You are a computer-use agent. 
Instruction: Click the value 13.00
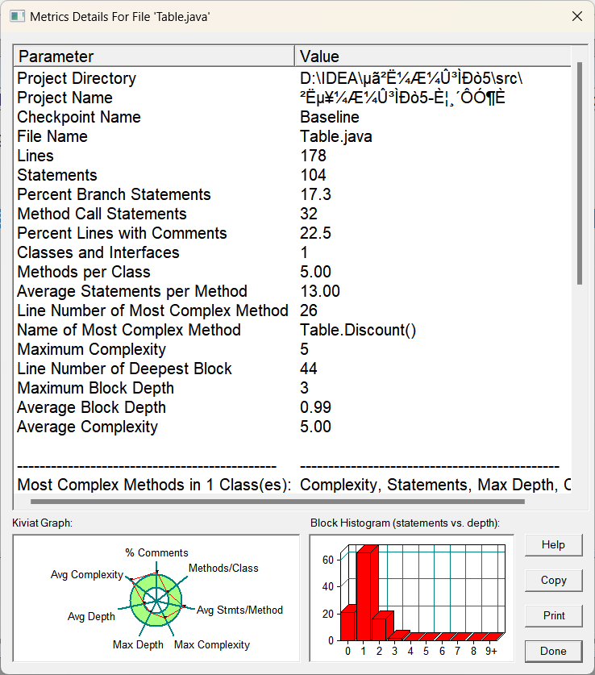coord(320,291)
